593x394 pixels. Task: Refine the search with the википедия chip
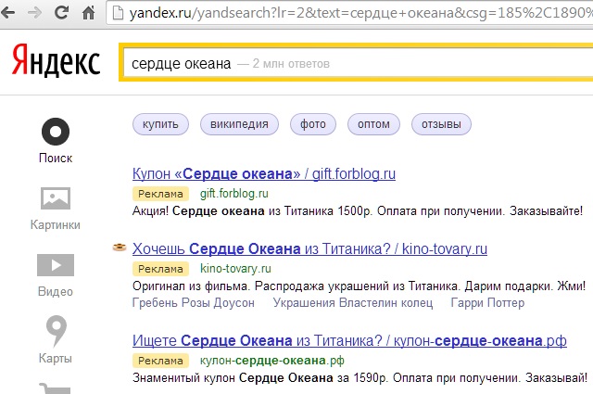click(239, 124)
